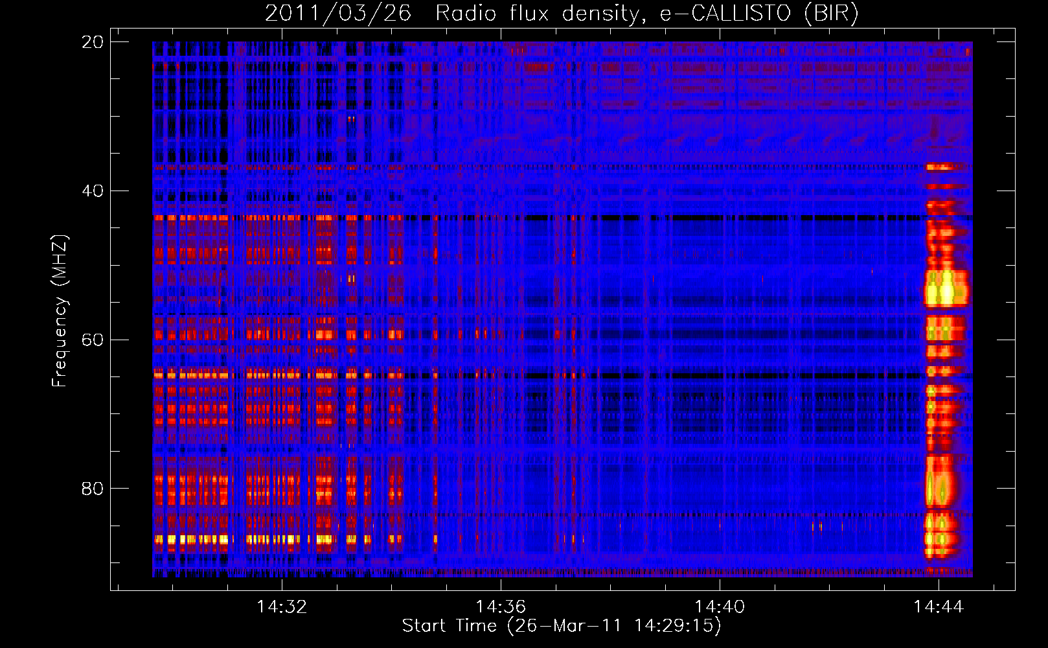
Task: Click the 20 MHz frequency tick label
Action: coord(93,42)
